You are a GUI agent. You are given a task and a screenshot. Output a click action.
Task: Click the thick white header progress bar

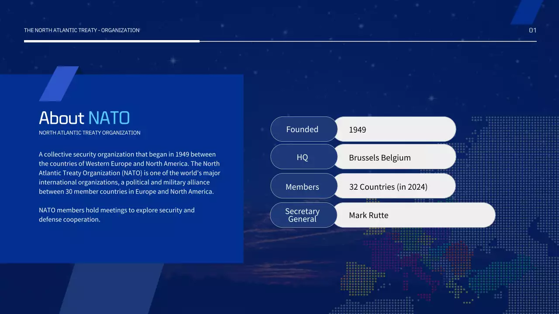[111, 41]
